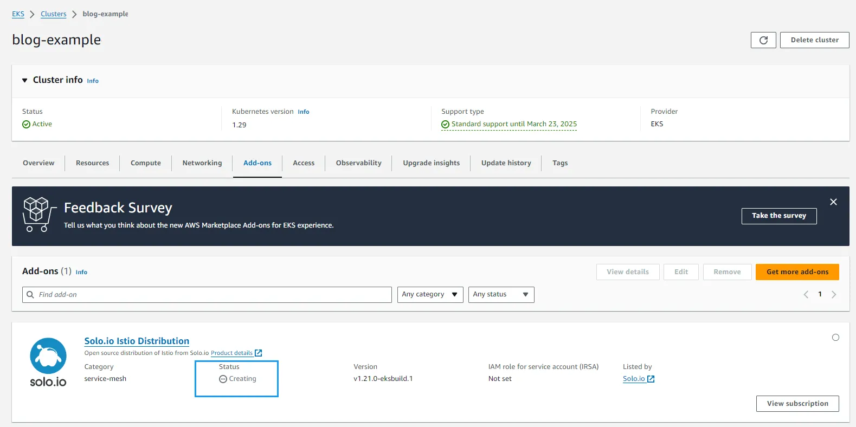This screenshot has height=427, width=856.
Task: Open the Networking tab
Action: (x=202, y=163)
